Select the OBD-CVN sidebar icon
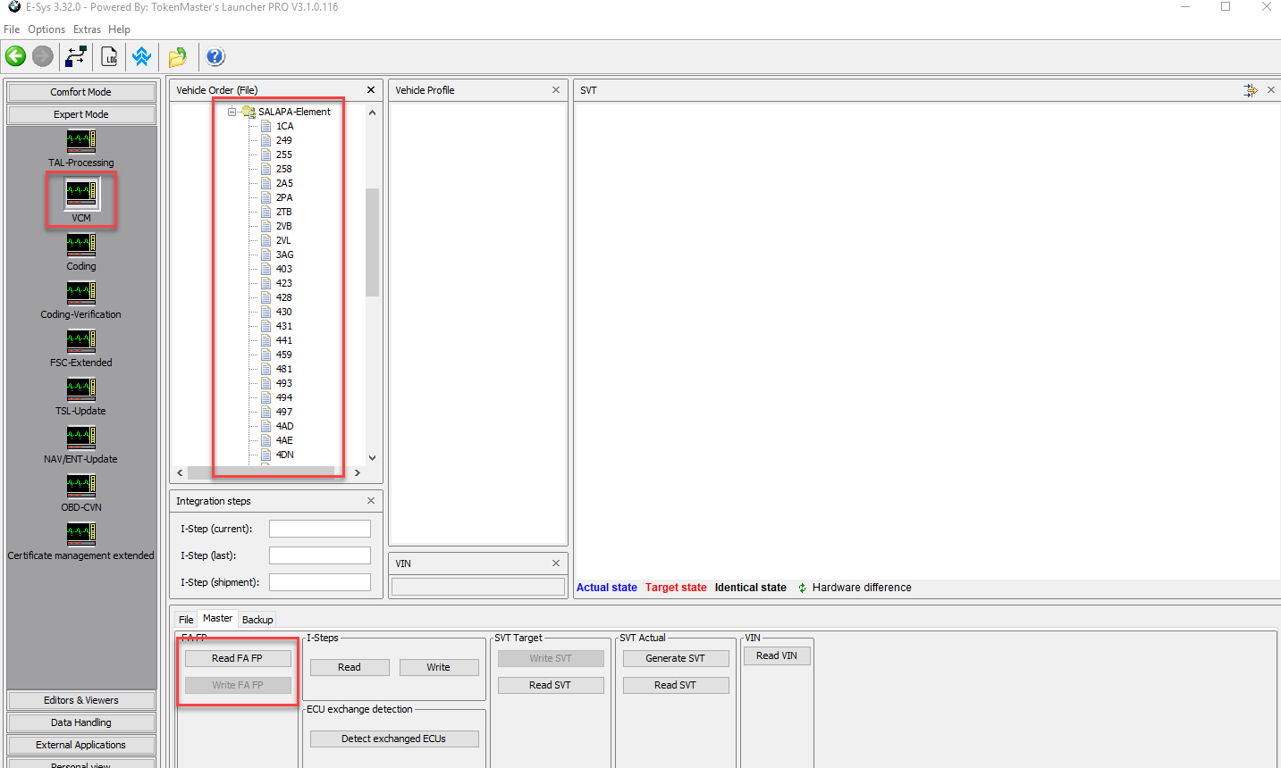 (x=80, y=485)
